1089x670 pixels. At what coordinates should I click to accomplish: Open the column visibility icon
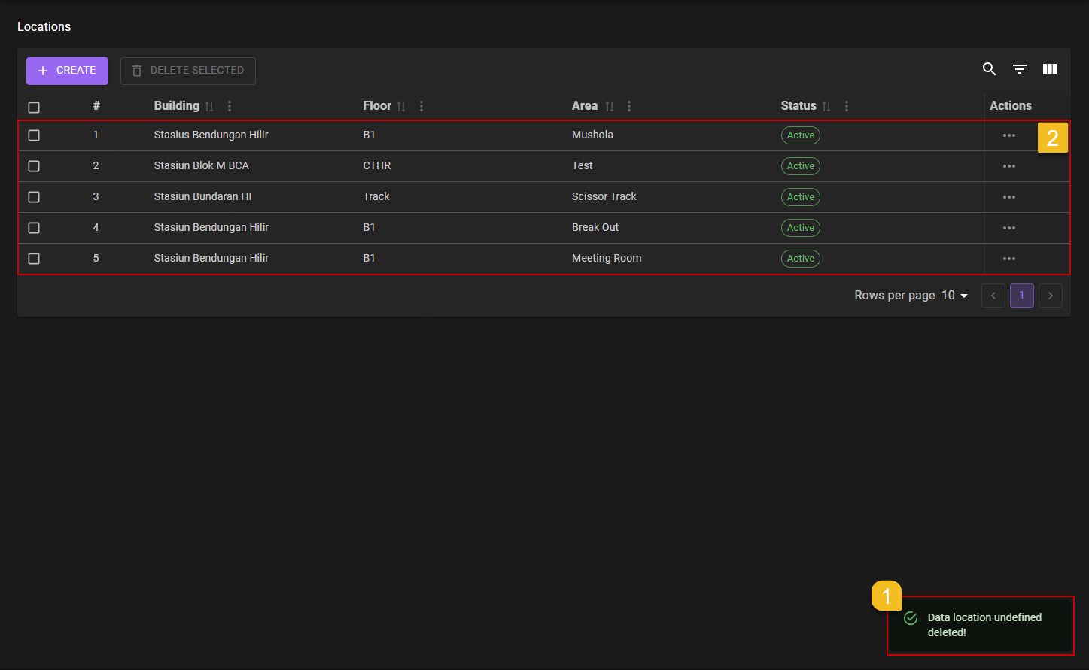coord(1049,69)
